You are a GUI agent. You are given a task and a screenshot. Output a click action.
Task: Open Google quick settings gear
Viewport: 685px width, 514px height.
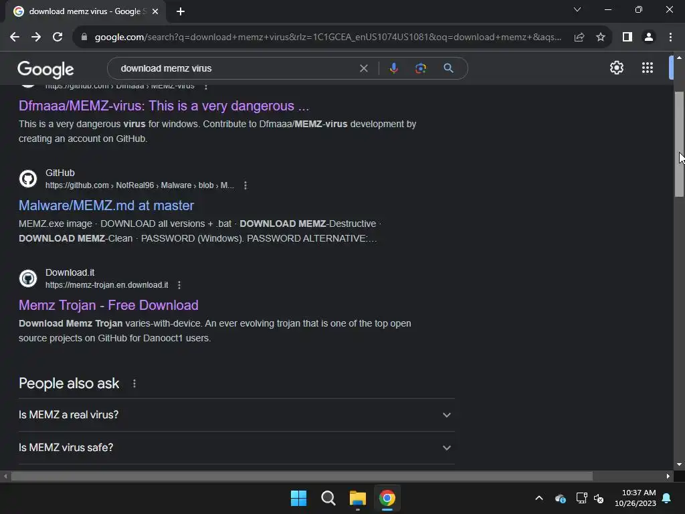tap(616, 68)
